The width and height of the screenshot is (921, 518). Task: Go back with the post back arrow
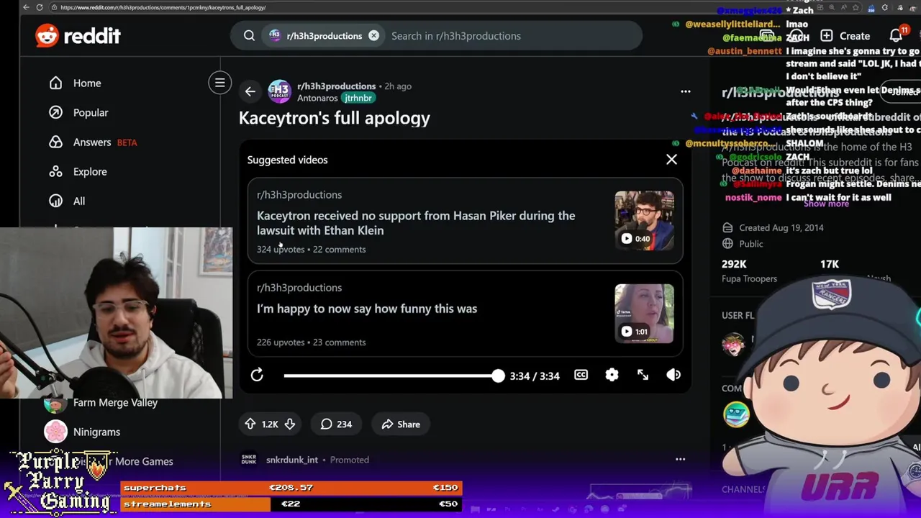[250, 91]
